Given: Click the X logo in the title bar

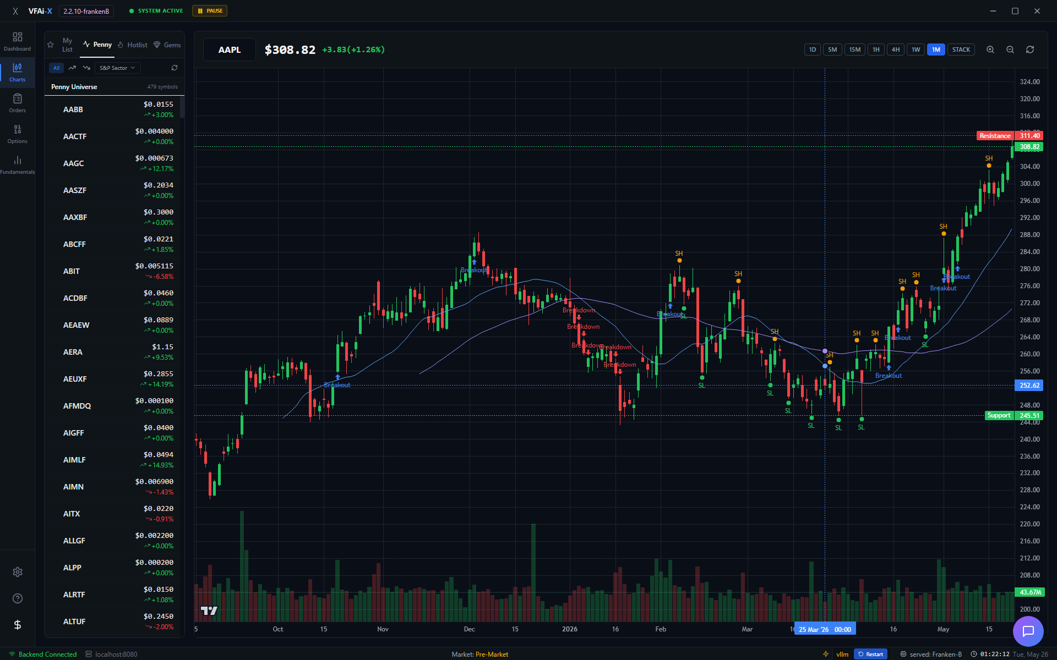Looking at the screenshot, I should pyautogui.click(x=15, y=11).
